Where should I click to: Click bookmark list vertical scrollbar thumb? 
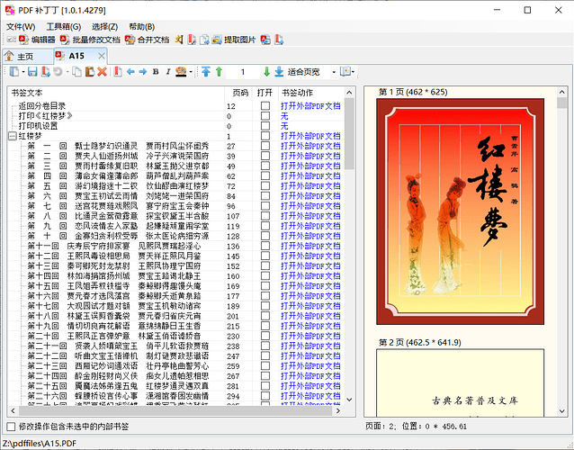point(350,133)
